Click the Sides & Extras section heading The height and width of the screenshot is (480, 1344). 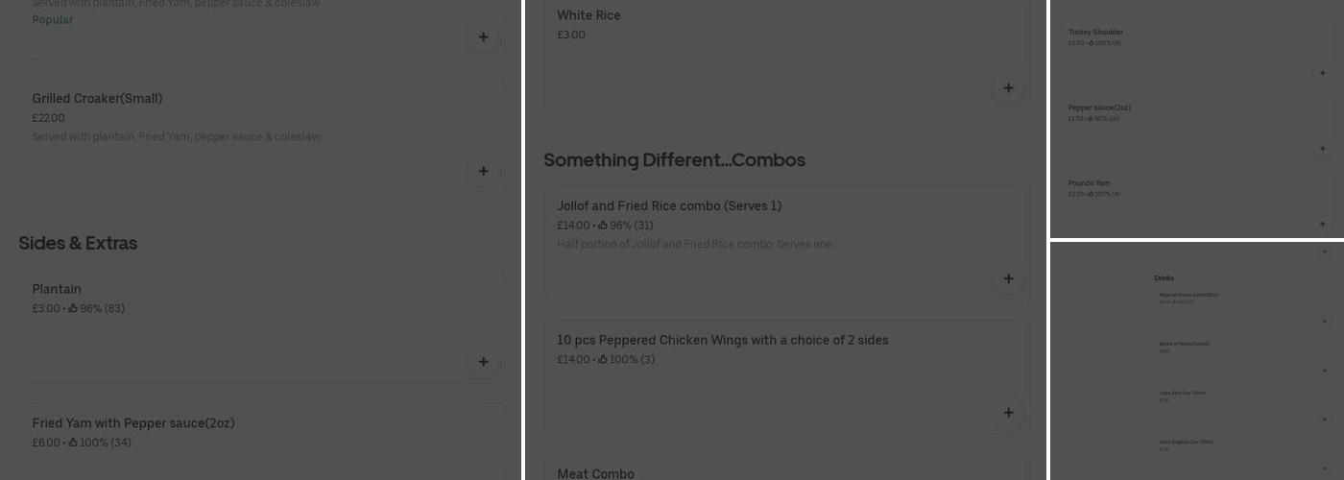click(78, 243)
